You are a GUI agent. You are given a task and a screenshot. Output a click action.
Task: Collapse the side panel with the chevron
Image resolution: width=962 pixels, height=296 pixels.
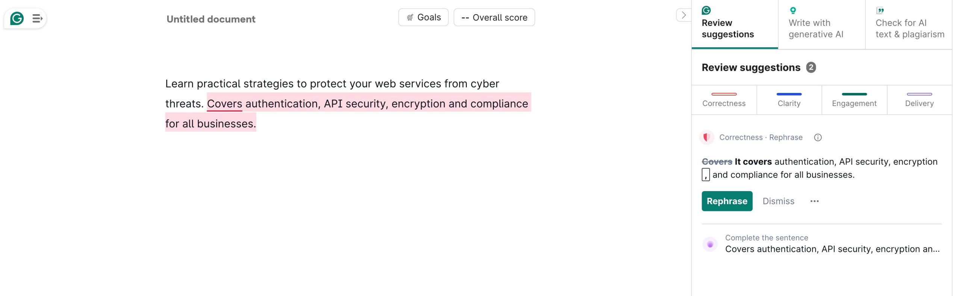[x=684, y=15]
